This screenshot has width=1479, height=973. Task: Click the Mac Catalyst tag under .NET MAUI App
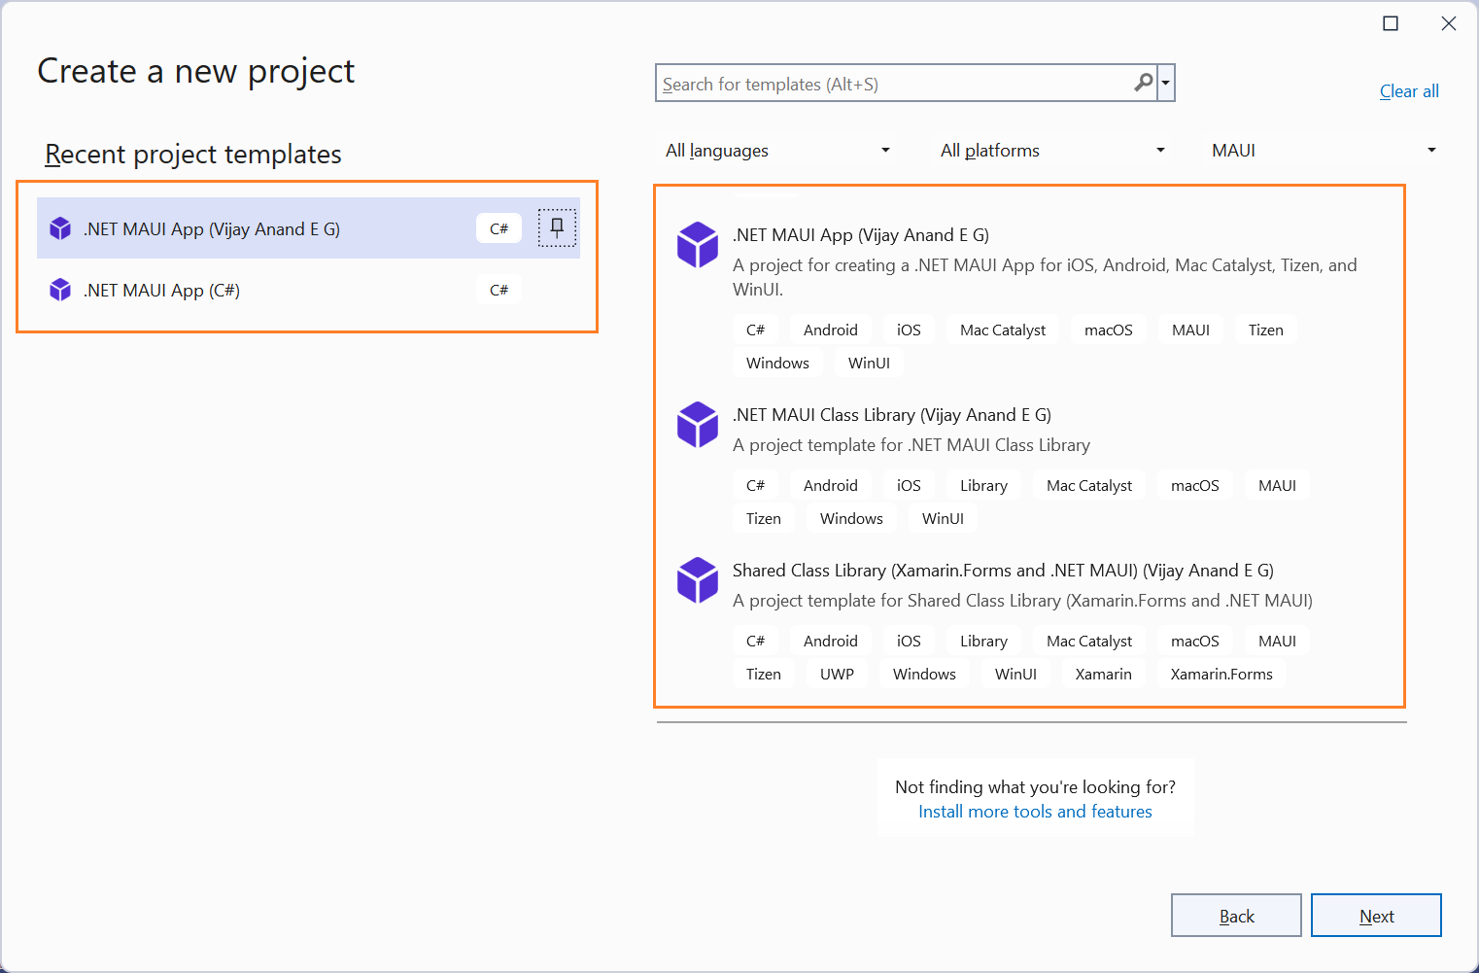1003,330
